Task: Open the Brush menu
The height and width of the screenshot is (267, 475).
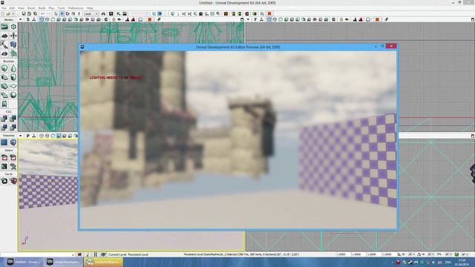Action: [31, 8]
